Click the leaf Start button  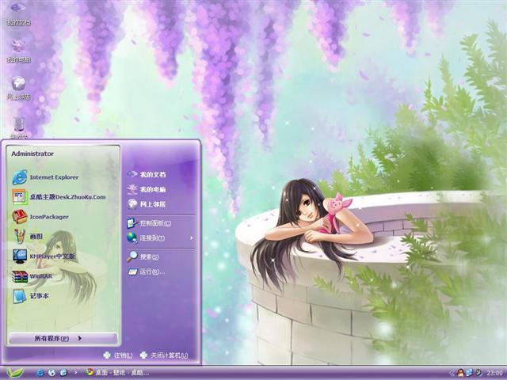(x=15, y=373)
